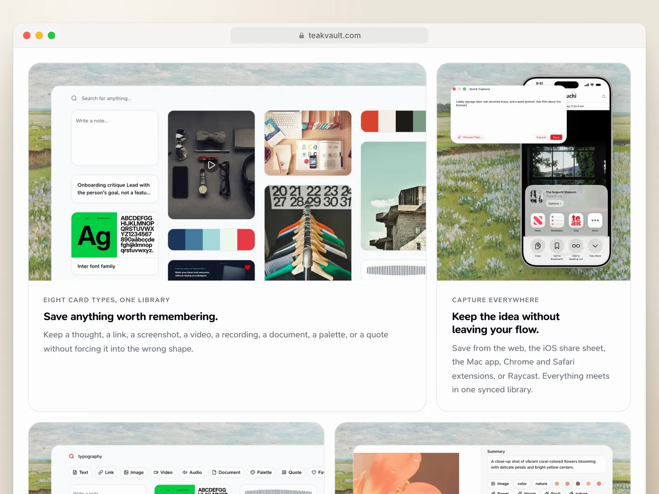Image resolution: width=659 pixels, height=494 pixels.
Task: Open the Onboarding critique quote card
Action: pyautogui.click(x=115, y=189)
